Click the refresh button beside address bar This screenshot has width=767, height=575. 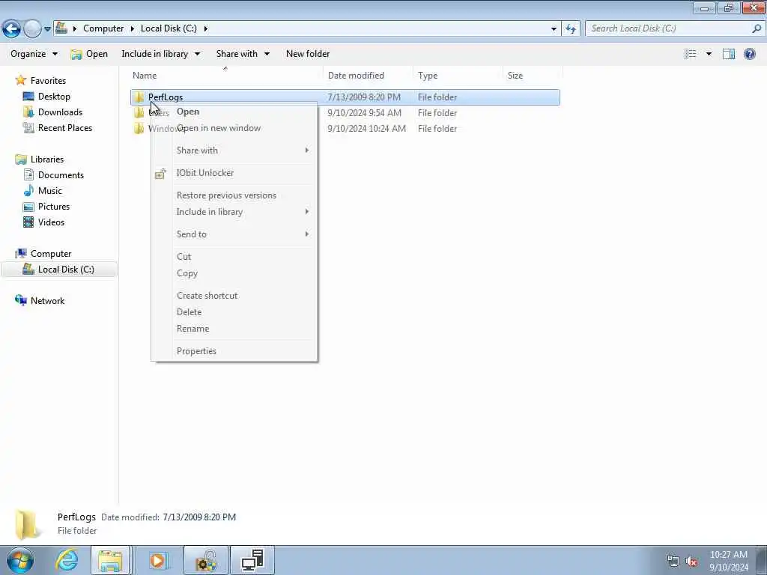pyautogui.click(x=570, y=29)
